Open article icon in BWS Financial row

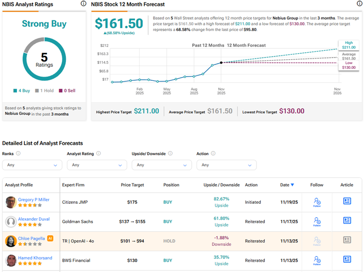(x=347, y=259)
